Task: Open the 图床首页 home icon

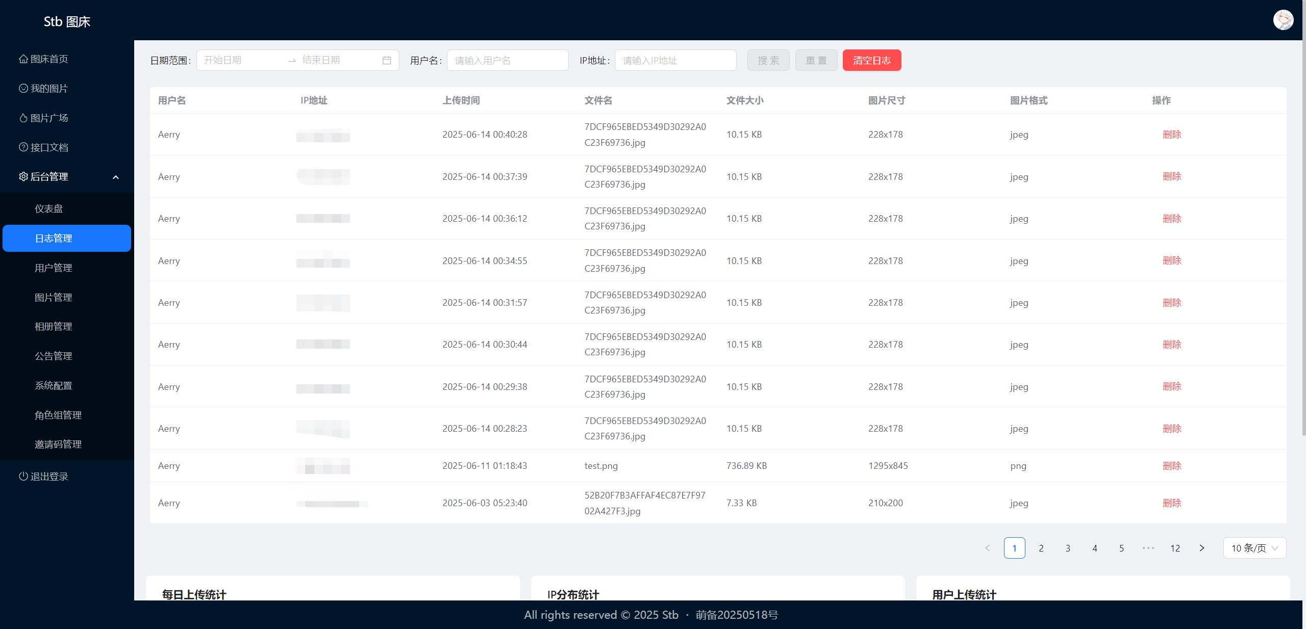Action: (23, 59)
